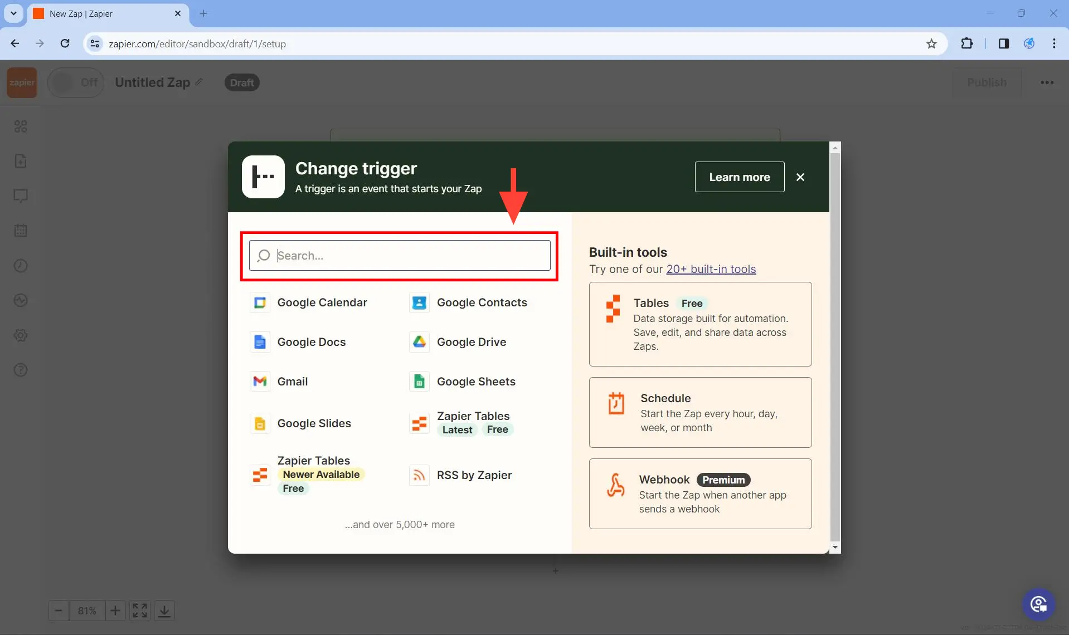Select the Google Docs app
The image size is (1069, 635).
298,342
